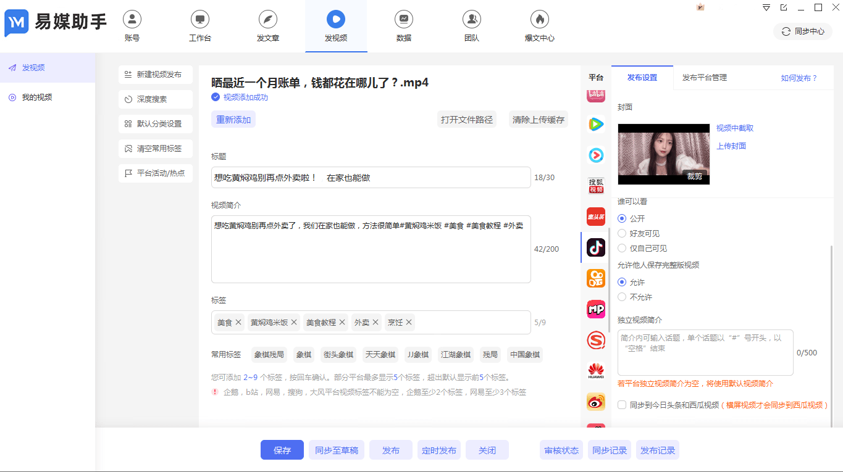This screenshot has width=843, height=472.
Task: Select the HUAWEI platform icon
Action: coord(595,371)
